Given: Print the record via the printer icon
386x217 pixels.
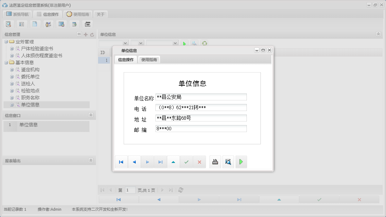Looking at the screenshot, I should (215, 162).
